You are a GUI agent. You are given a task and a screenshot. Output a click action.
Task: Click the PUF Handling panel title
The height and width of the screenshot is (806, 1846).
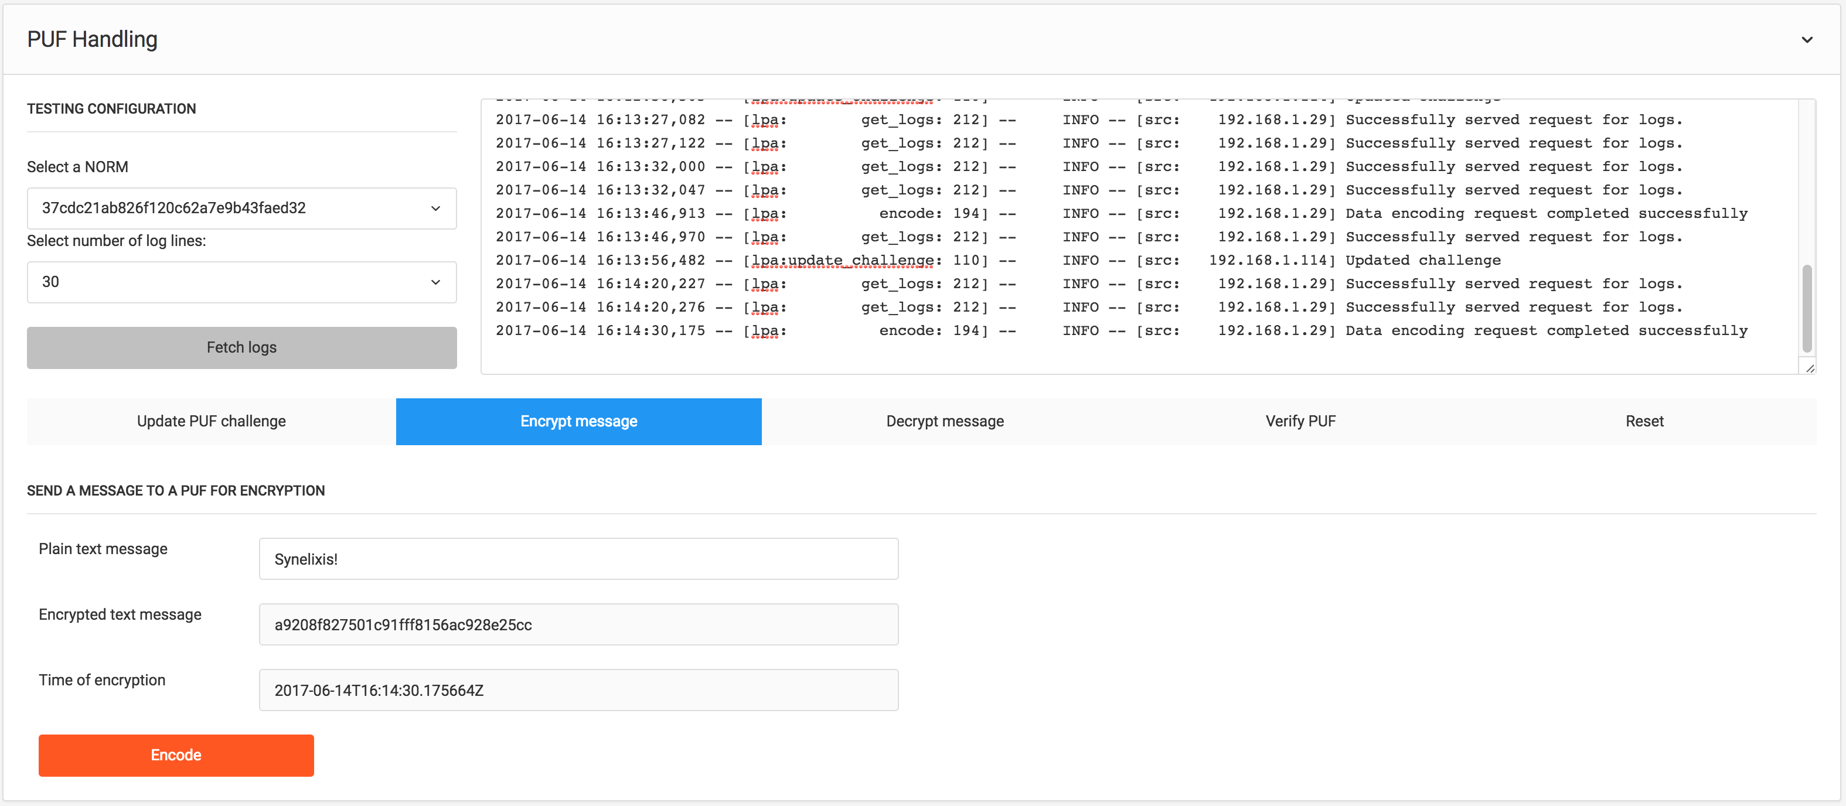(93, 39)
